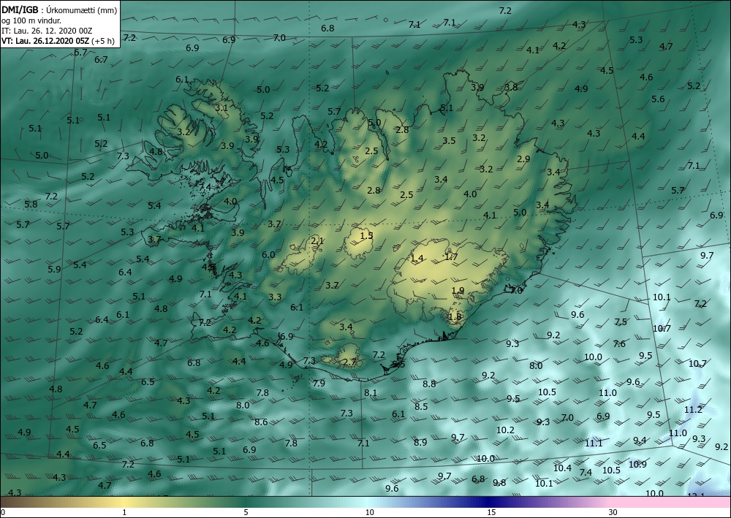Click the IT initial time '00Z' line
The image size is (731, 518).
pyautogui.click(x=47, y=31)
